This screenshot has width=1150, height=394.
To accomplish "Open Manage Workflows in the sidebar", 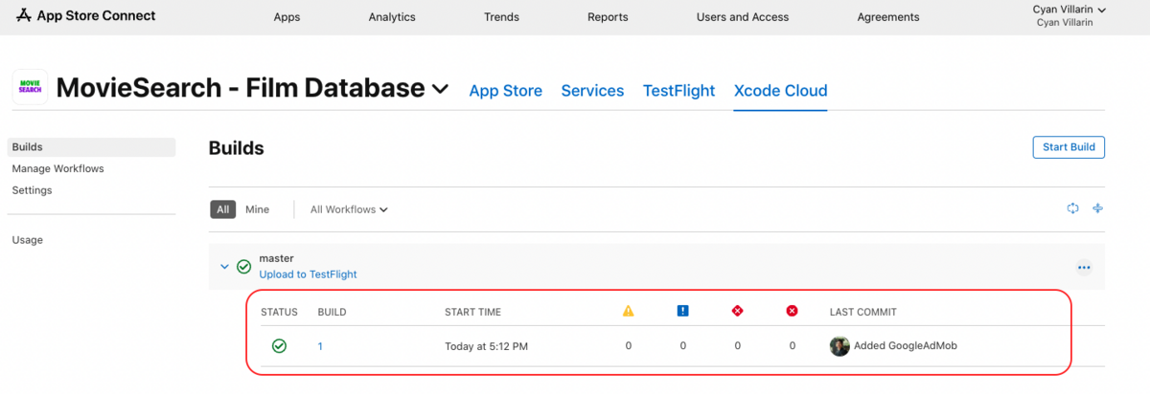I will [x=57, y=168].
